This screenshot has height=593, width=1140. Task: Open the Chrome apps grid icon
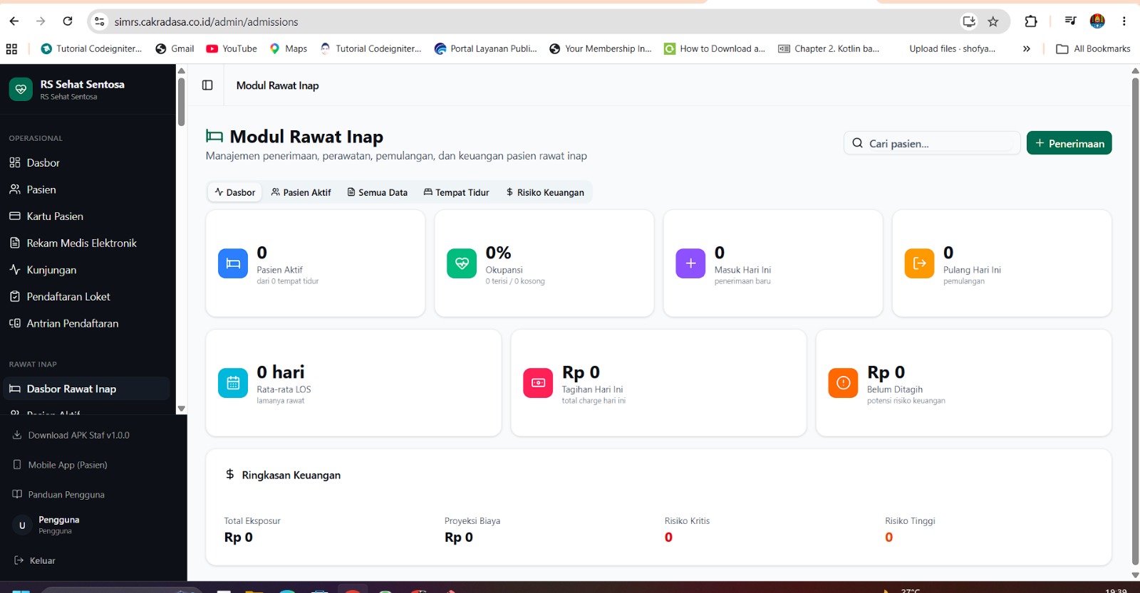[x=11, y=48]
